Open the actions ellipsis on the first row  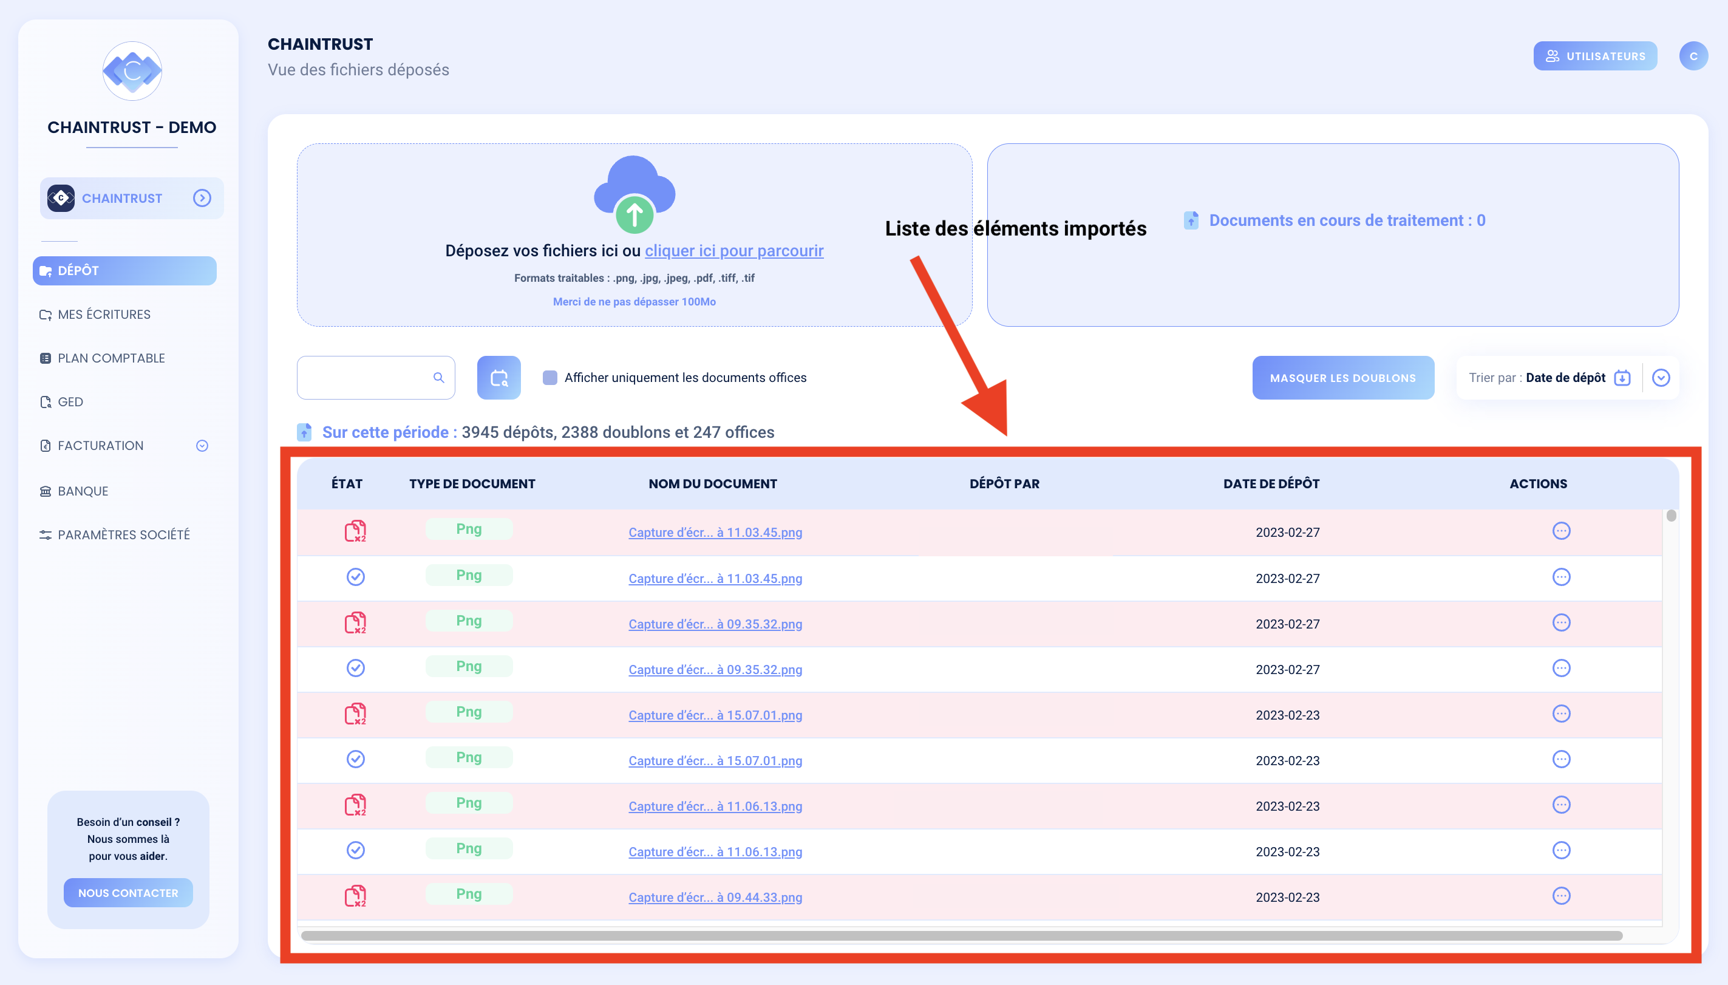(x=1562, y=531)
